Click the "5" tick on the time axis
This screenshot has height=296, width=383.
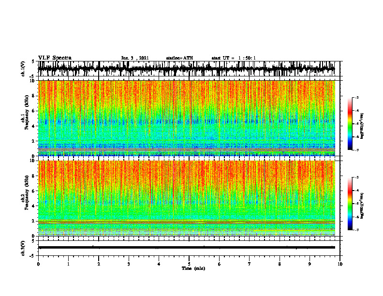click(x=189, y=264)
